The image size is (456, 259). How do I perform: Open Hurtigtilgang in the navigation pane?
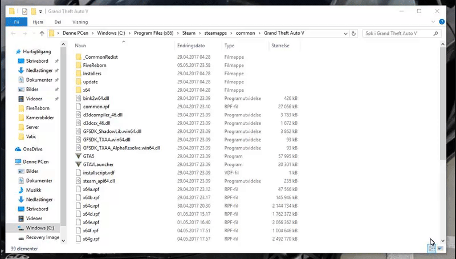coord(37,51)
